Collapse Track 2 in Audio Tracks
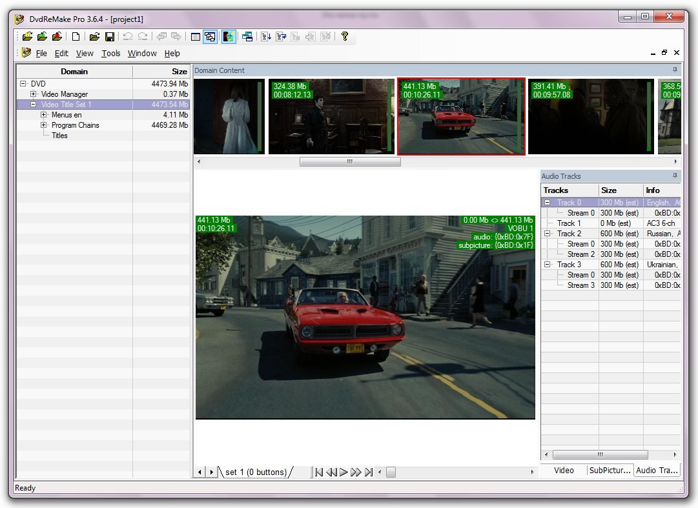 pos(547,234)
